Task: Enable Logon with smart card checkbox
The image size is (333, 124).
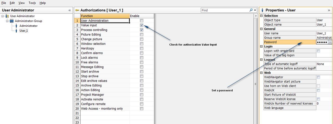Action: tap(318, 51)
